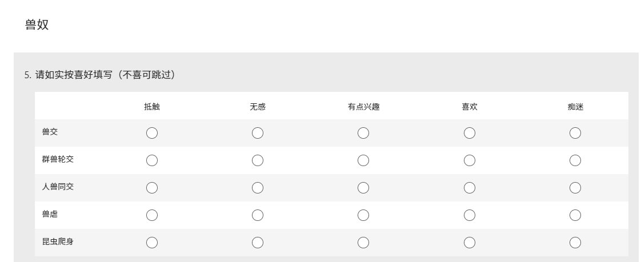Select 抵触 for the 兽虐 row
This screenshot has height=262, width=641.
(152, 215)
